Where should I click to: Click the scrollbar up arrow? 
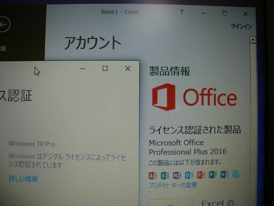coord(253,40)
